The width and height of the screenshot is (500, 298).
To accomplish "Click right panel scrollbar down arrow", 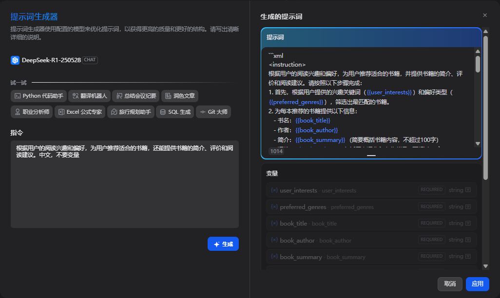I will (x=486, y=266).
